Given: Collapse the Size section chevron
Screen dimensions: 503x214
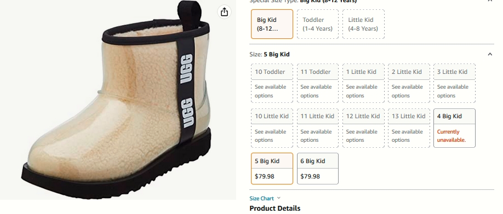Looking at the screenshot, I should pyautogui.click(x=490, y=54).
